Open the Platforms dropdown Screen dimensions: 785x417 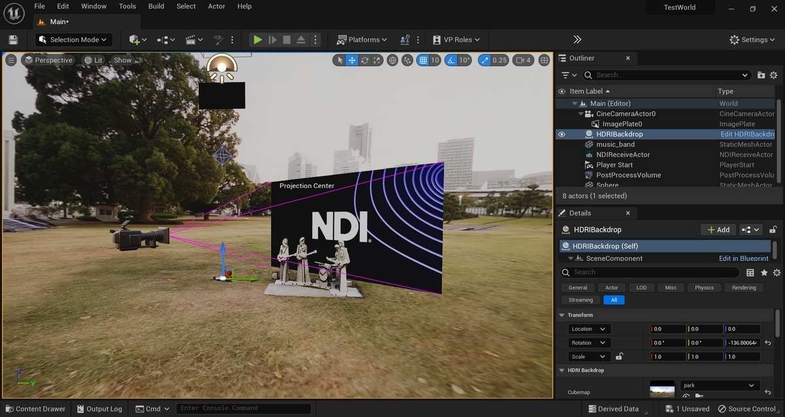coord(362,40)
